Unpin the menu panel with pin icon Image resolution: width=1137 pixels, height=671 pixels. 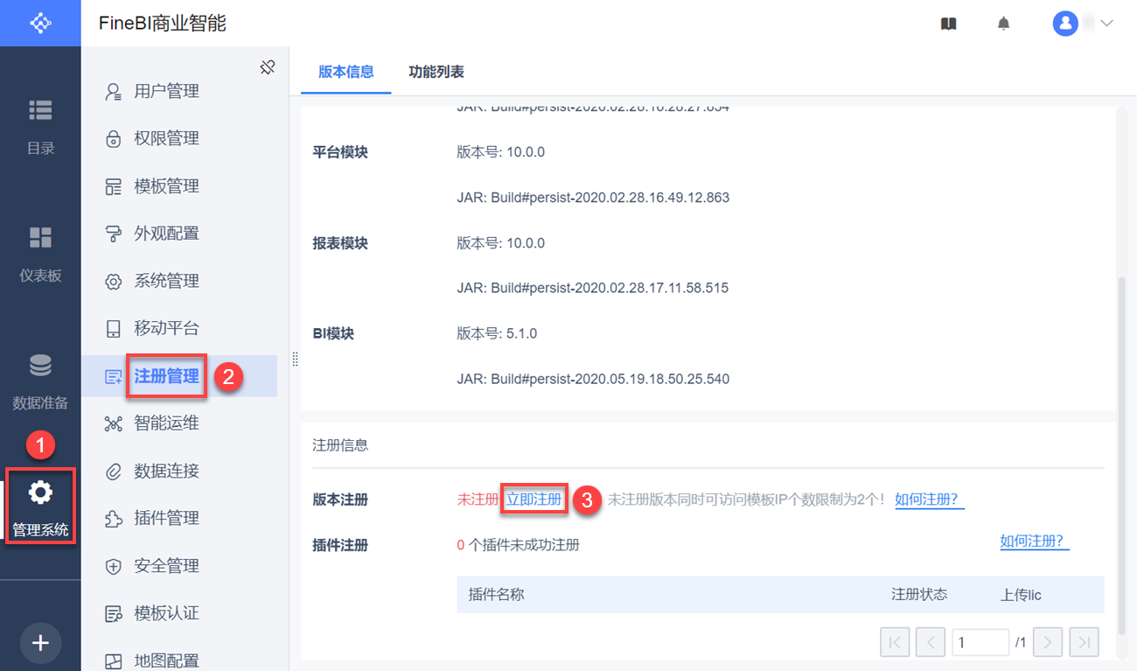point(268,67)
